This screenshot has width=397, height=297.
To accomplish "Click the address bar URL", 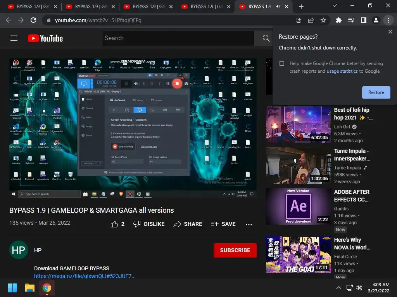I will [98, 20].
